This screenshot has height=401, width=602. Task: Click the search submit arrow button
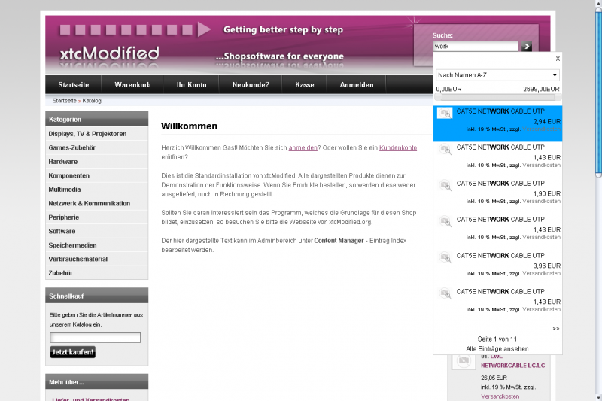coord(526,47)
